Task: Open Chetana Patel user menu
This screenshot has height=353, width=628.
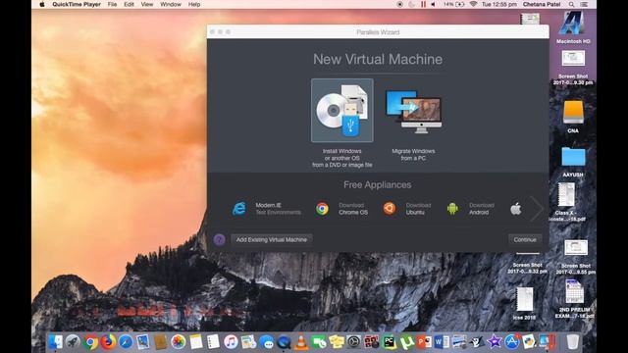Action: [542, 4]
